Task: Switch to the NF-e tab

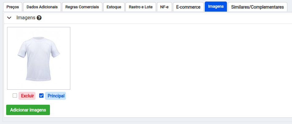Action: coord(164,7)
